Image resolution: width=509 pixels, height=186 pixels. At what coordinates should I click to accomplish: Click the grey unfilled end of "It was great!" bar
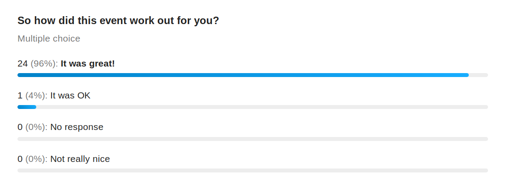pyautogui.click(x=478, y=75)
